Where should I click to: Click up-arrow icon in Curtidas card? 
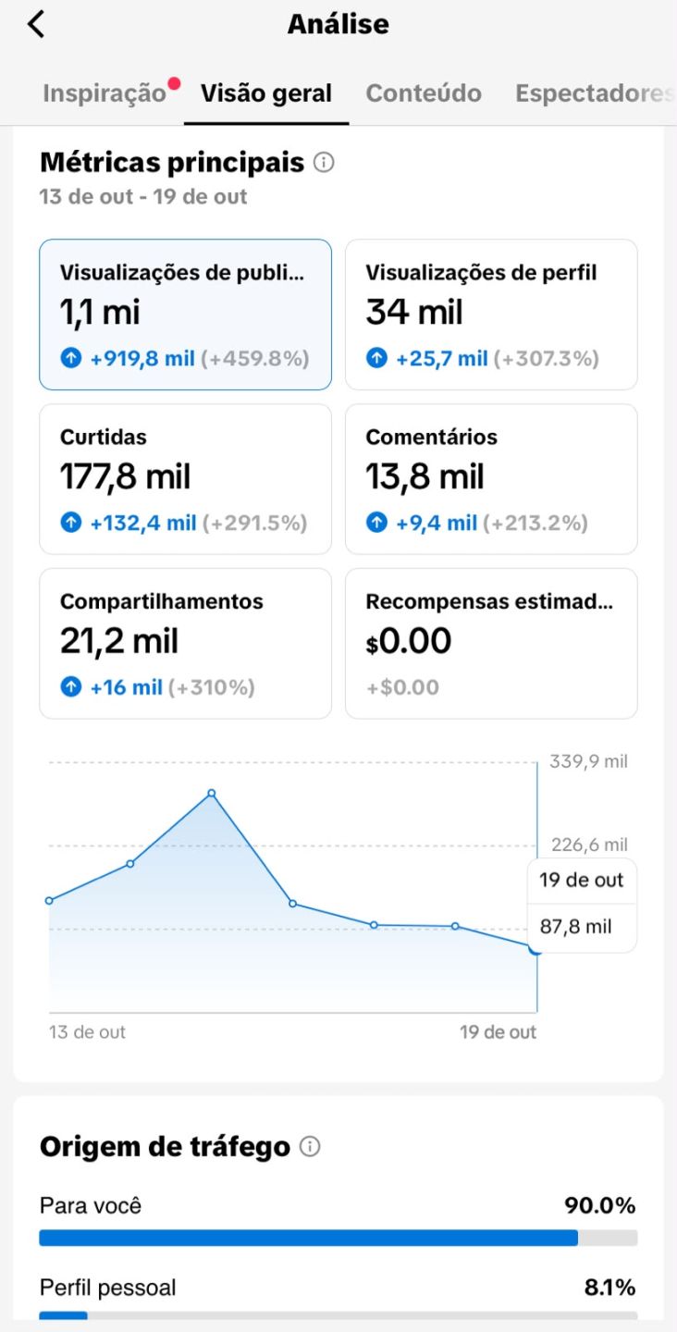(71, 523)
